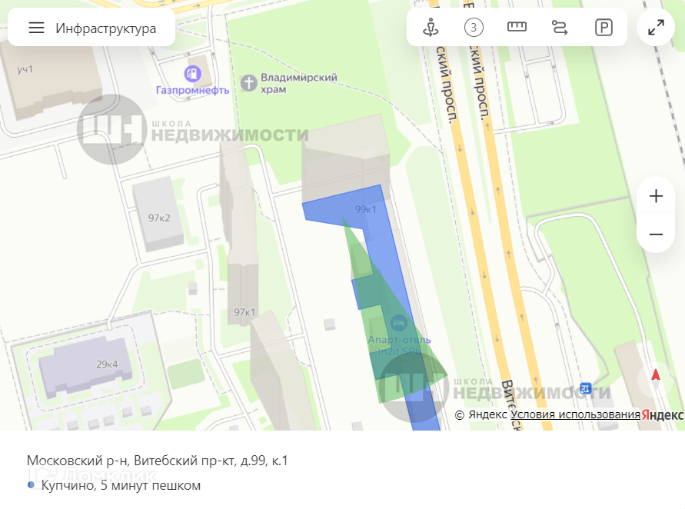
Task: Open the Инфраструктура hamburger menu
Action: pyautogui.click(x=37, y=28)
